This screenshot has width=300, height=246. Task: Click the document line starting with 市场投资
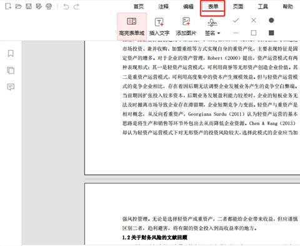coord(210,49)
